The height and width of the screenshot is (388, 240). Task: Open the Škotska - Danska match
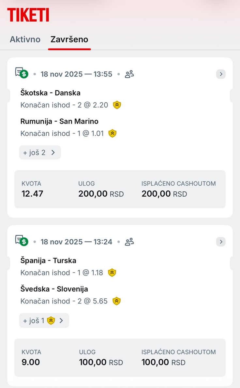coord(50,93)
